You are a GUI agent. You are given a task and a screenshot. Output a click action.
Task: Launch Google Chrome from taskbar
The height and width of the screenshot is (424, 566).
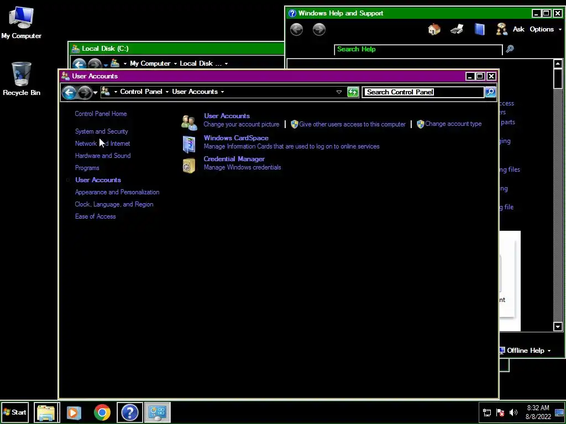[x=102, y=412]
